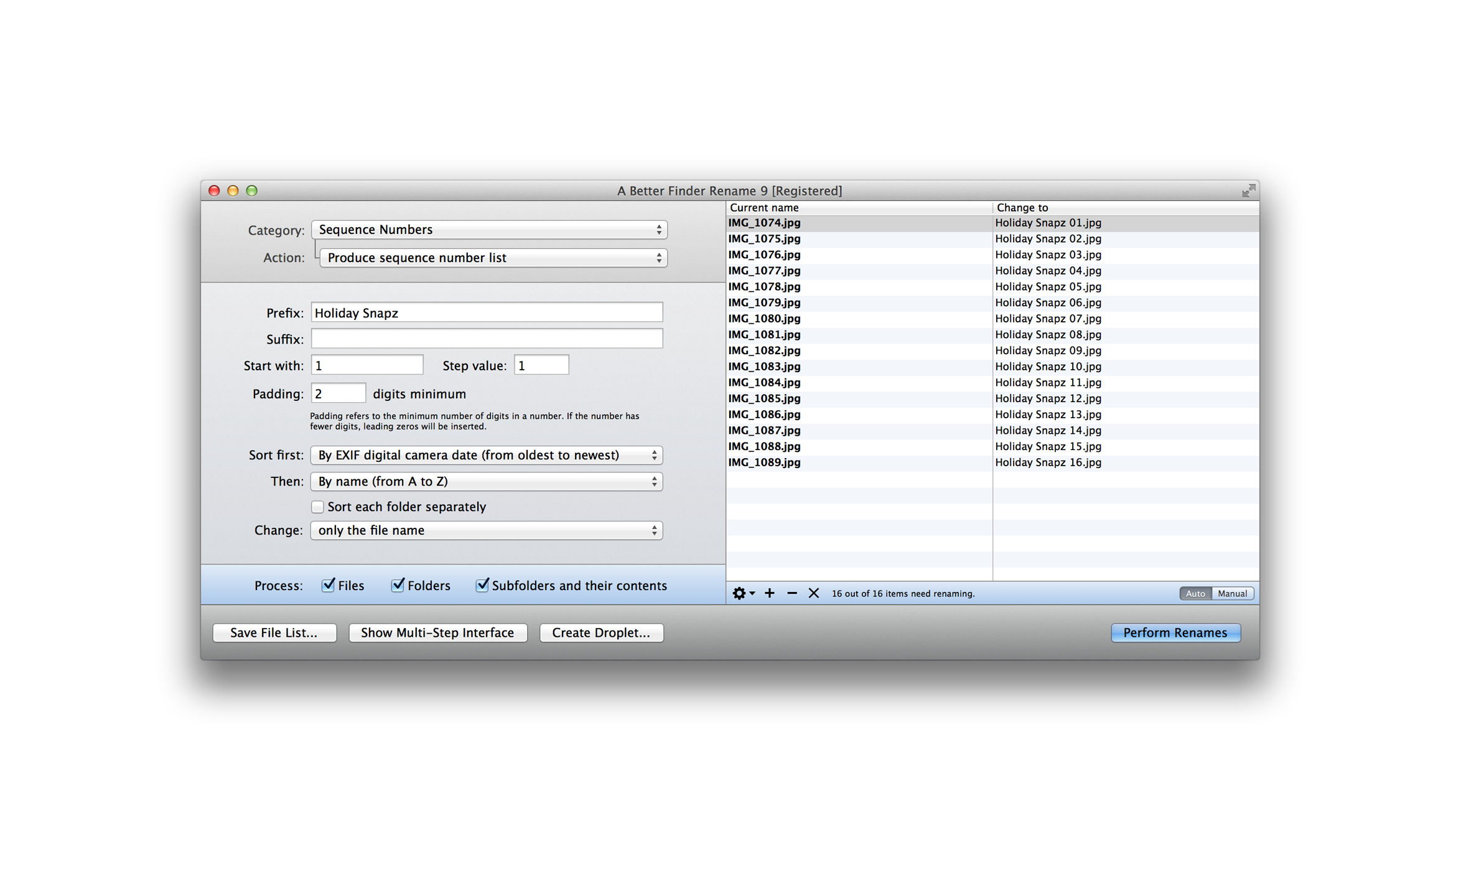1461x882 pixels.
Task: Click Holiday Snapz 01.jpg new name
Action: click(x=1048, y=223)
